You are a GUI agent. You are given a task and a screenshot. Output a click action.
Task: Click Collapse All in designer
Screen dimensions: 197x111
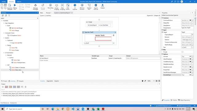157,15
